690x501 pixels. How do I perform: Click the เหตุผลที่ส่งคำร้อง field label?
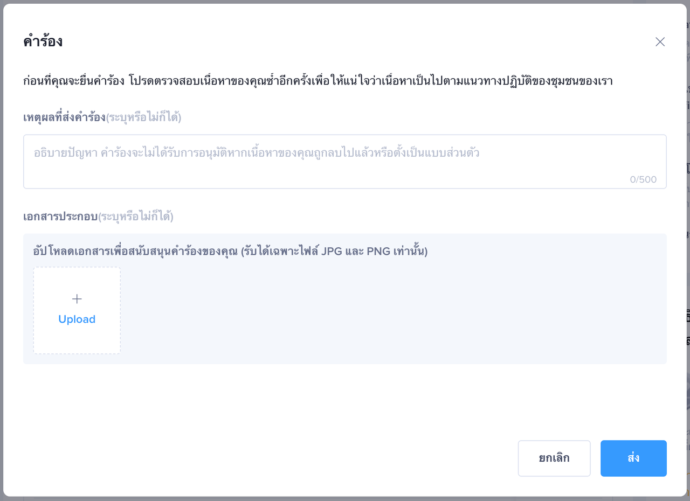pyautogui.click(x=64, y=117)
